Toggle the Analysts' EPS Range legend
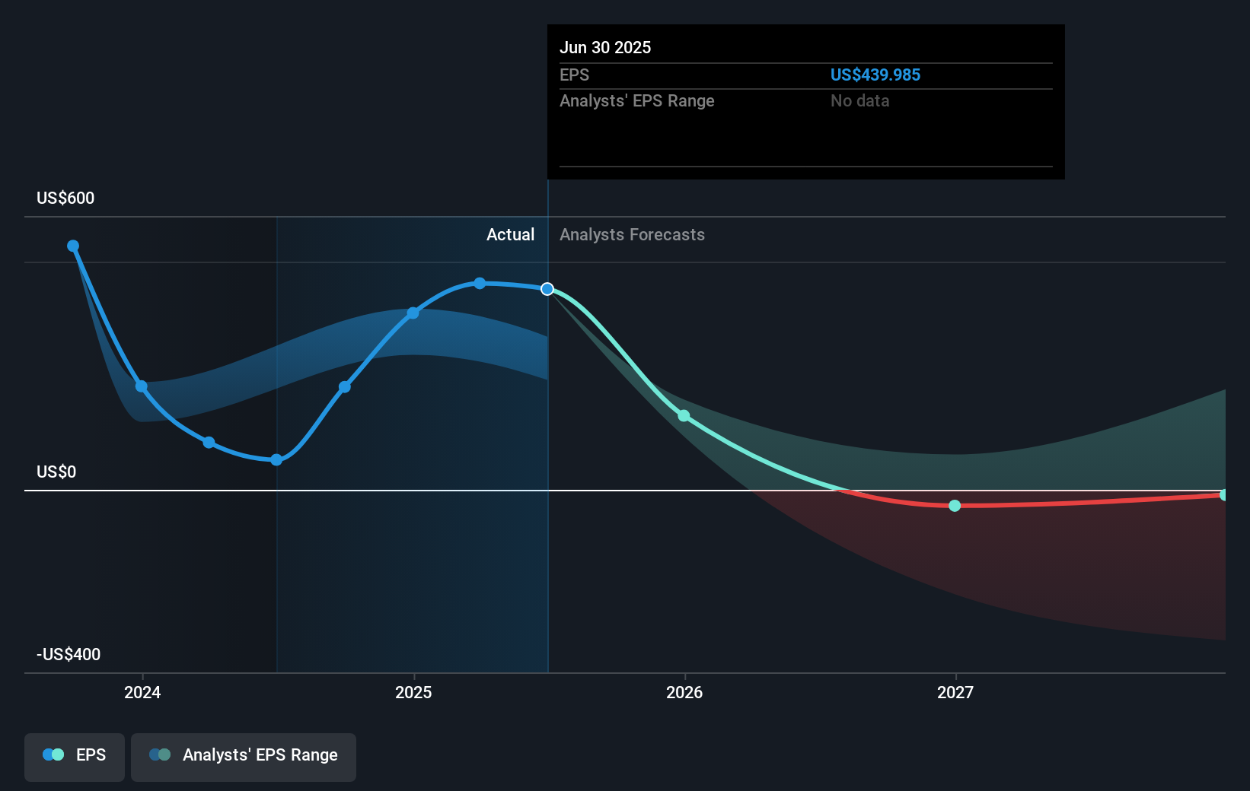Screen dimensions: 1250x791 pyautogui.click(x=244, y=757)
